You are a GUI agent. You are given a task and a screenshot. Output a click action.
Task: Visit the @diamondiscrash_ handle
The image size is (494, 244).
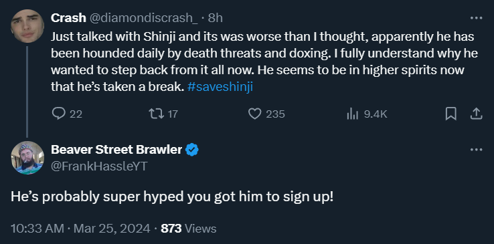[x=144, y=18]
